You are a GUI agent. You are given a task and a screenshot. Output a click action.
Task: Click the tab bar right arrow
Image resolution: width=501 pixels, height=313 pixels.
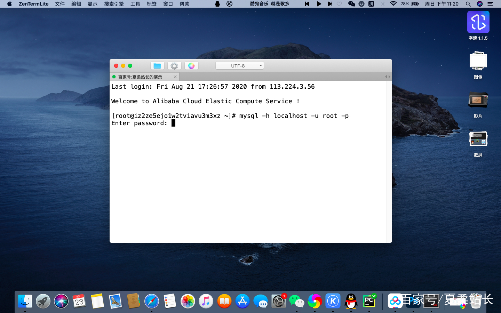[389, 77]
